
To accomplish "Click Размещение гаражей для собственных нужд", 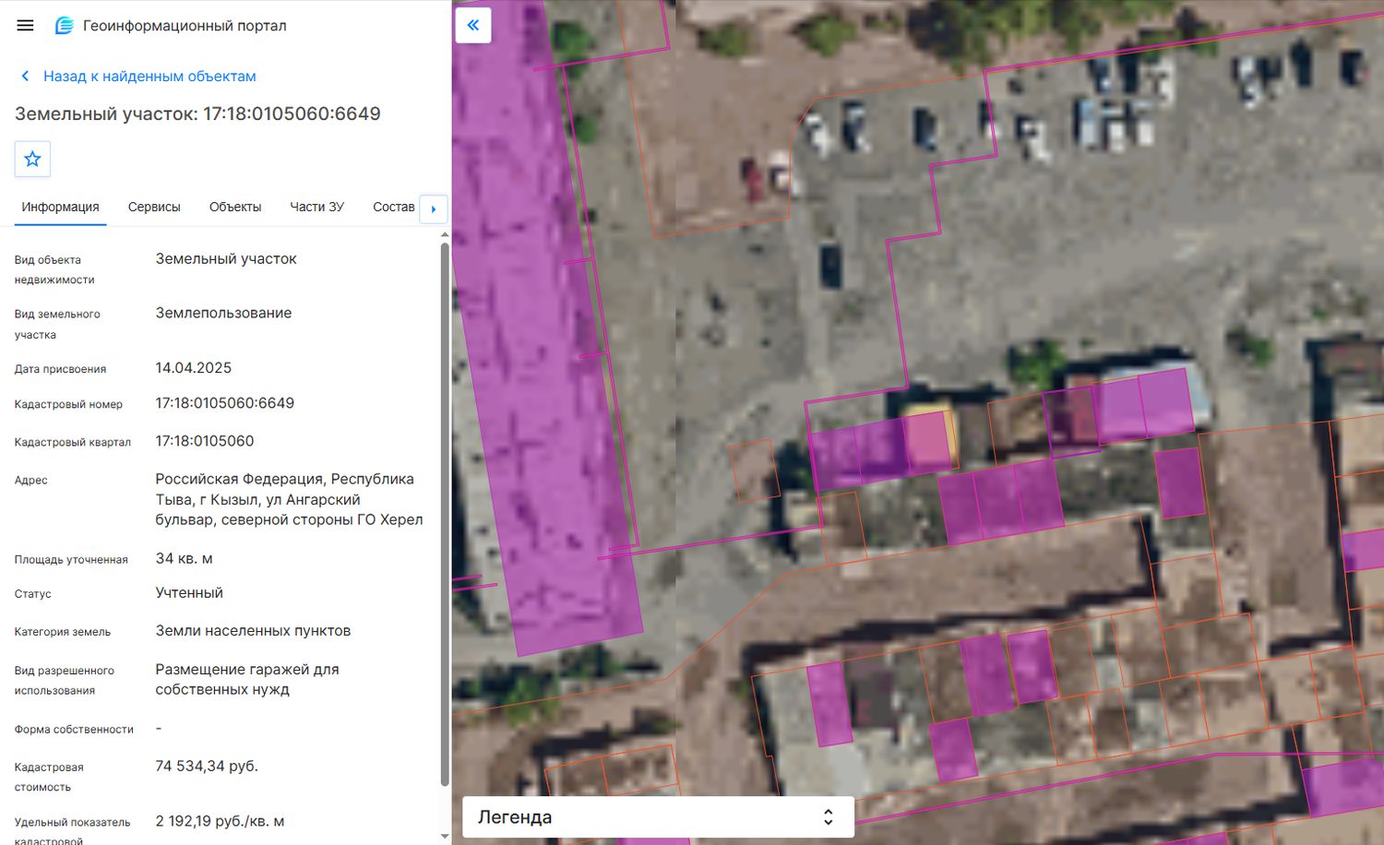I will tap(247, 679).
